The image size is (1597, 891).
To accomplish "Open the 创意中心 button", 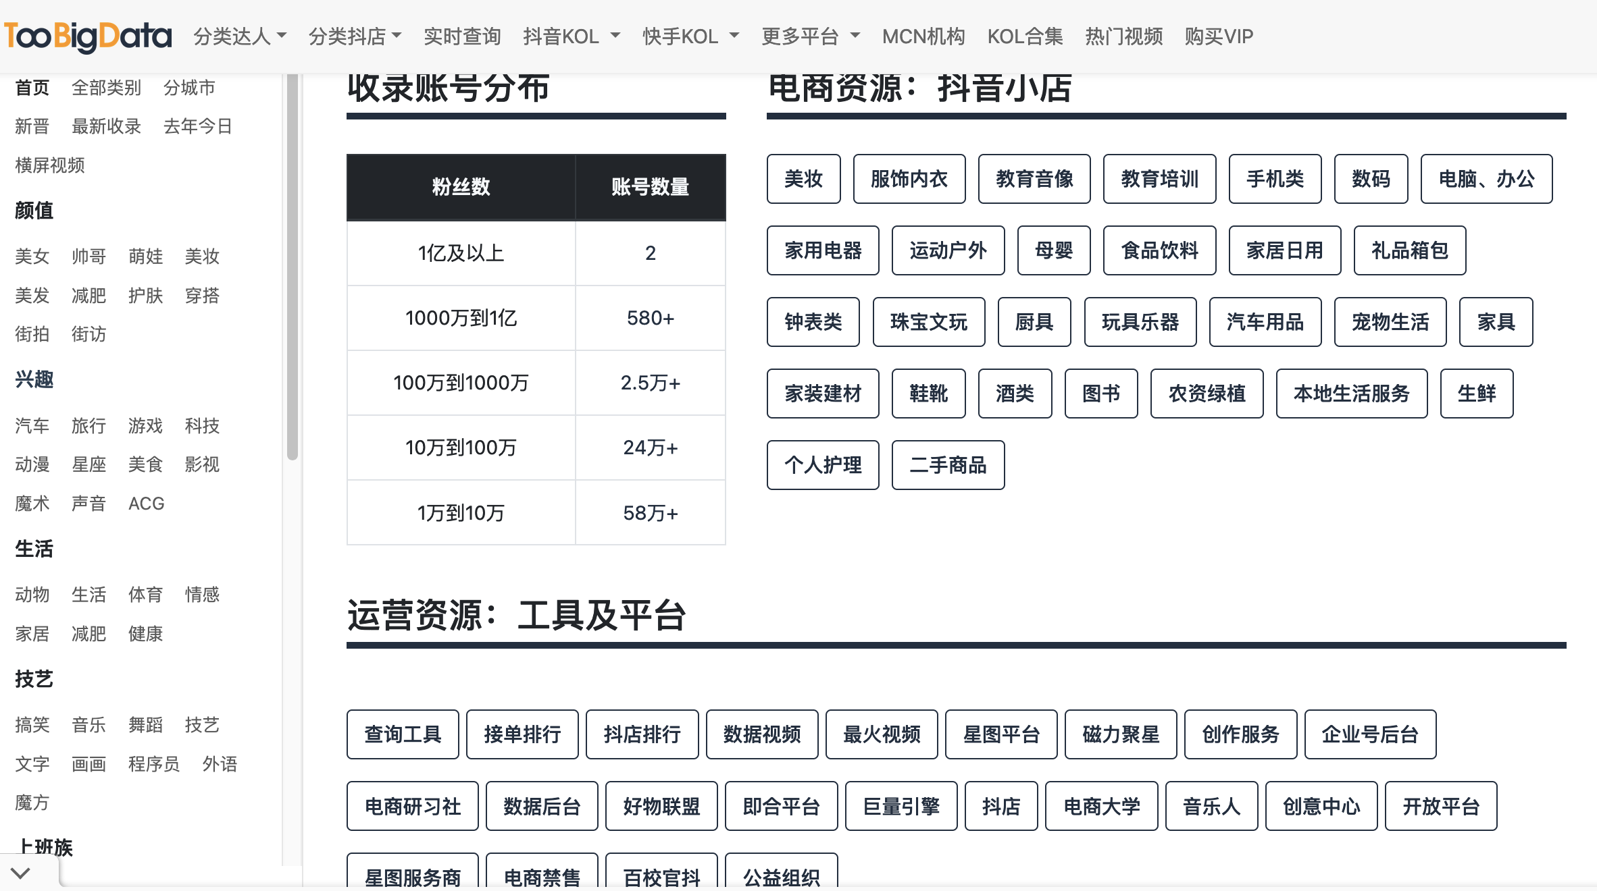I will [x=1321, y=807].
